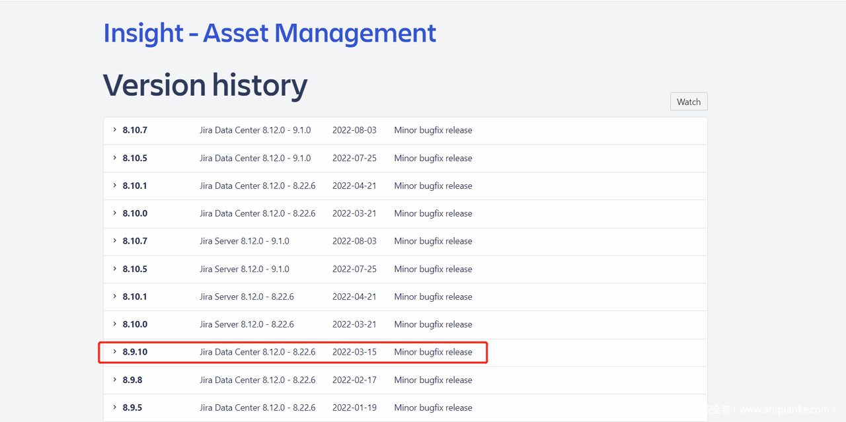846x422 pixels.
Task: Click the Version history heading
Action: point(205,85)
